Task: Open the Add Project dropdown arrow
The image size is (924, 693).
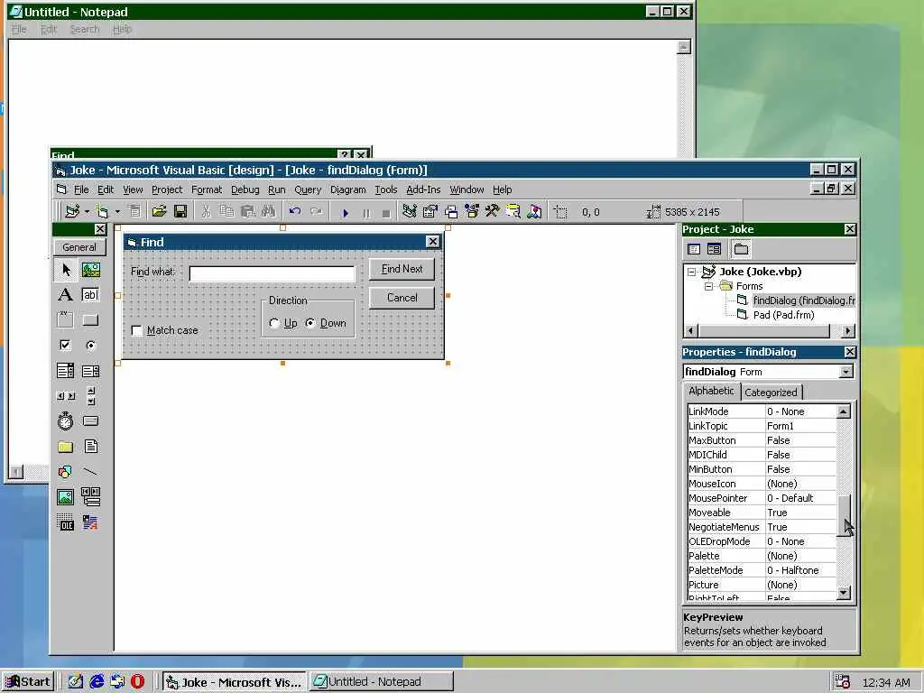Action: pyautogui.click(x=87, y=211)
